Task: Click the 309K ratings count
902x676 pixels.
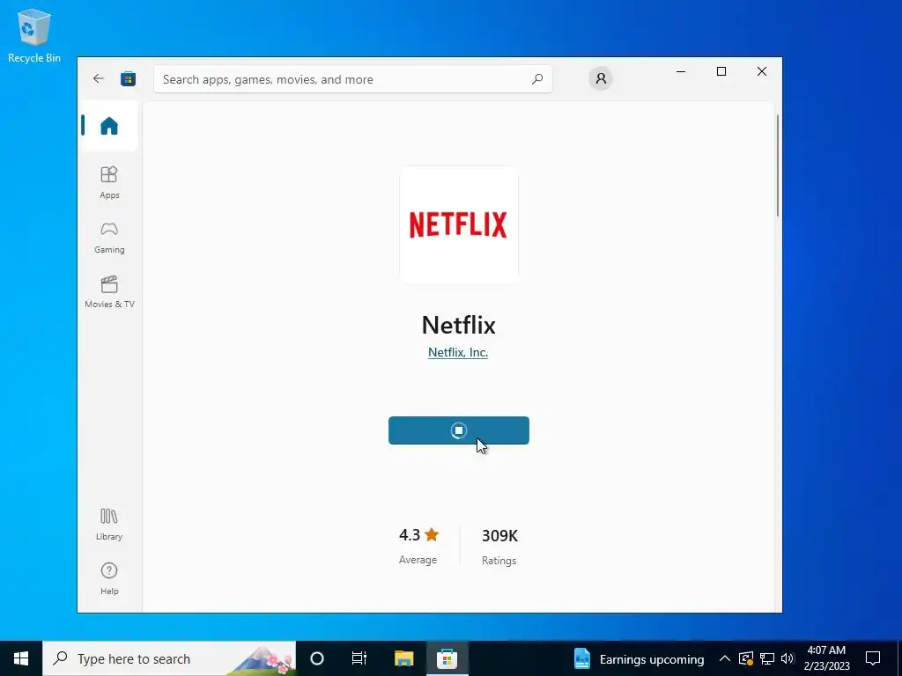Action: [499, 536]
